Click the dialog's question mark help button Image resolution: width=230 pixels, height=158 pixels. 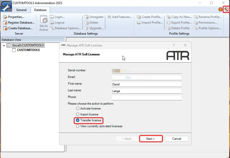[174, 45]
